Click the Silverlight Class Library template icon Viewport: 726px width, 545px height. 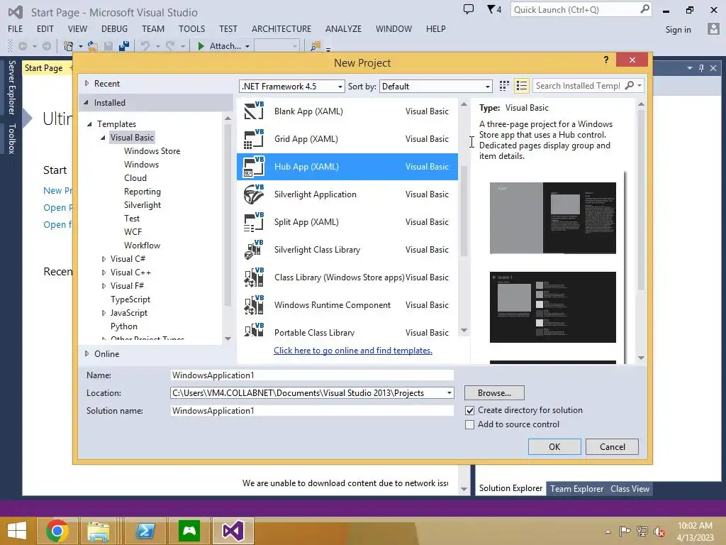click(254, 250)
